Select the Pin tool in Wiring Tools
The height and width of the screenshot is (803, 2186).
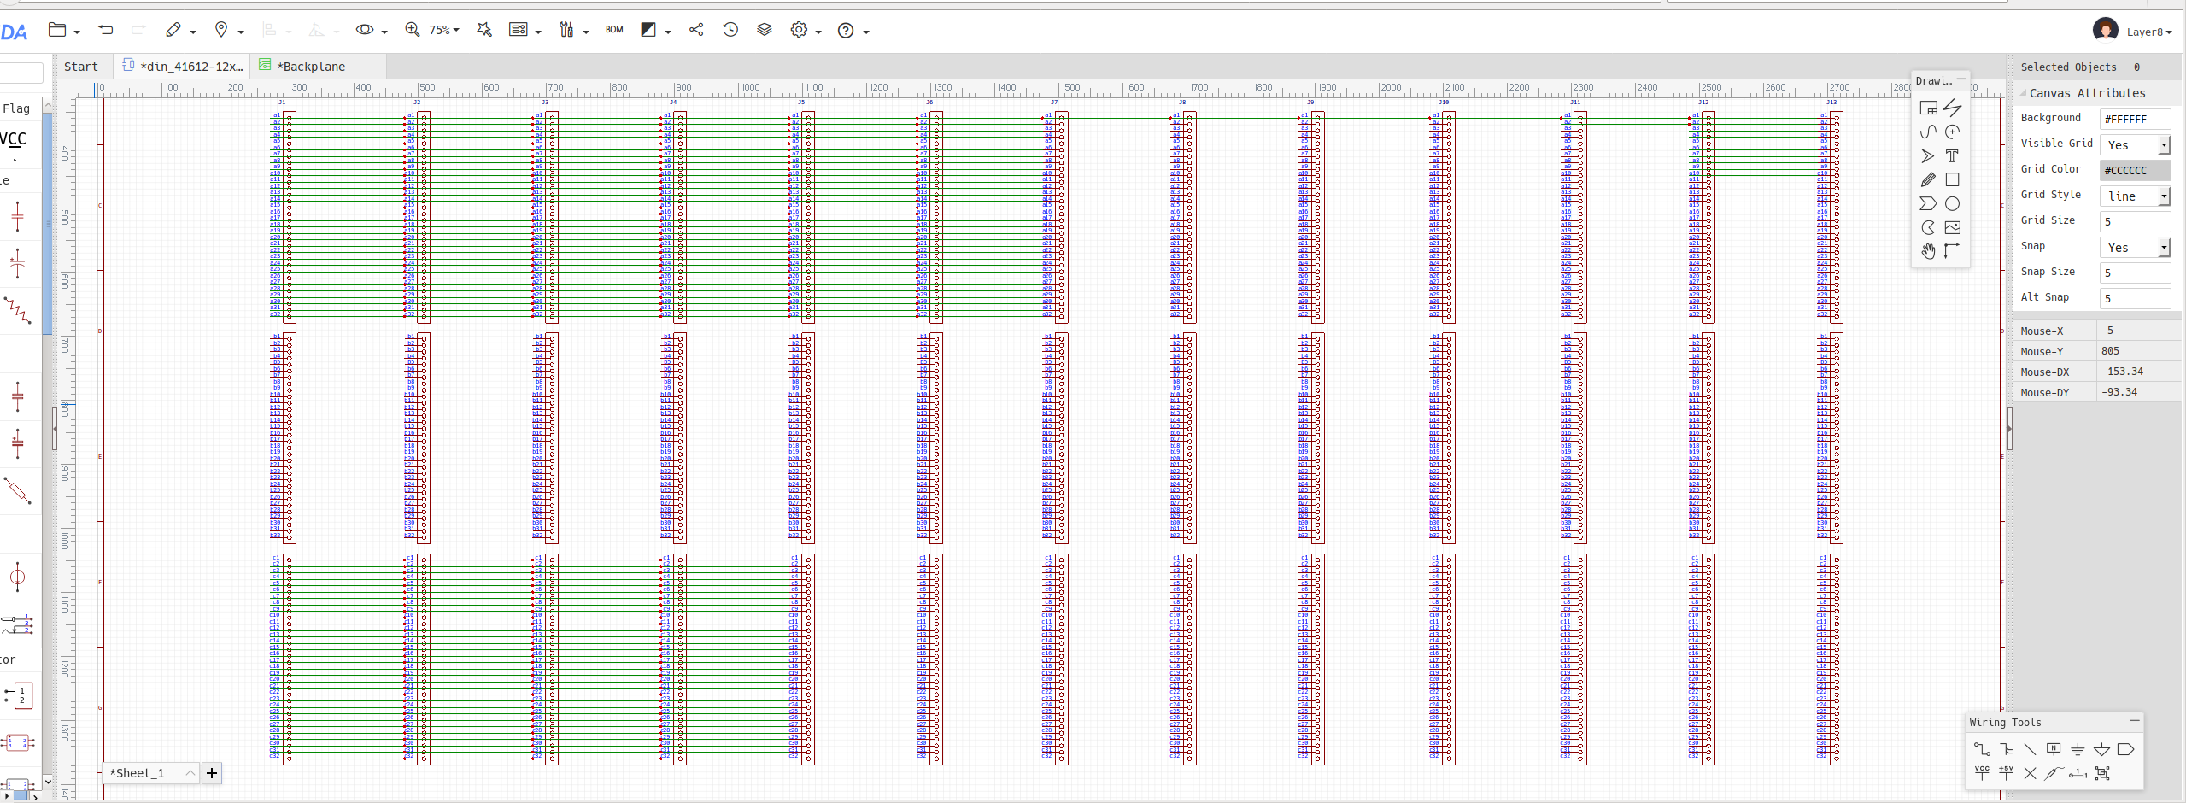pyautogui.click(x=2078, y=773)
